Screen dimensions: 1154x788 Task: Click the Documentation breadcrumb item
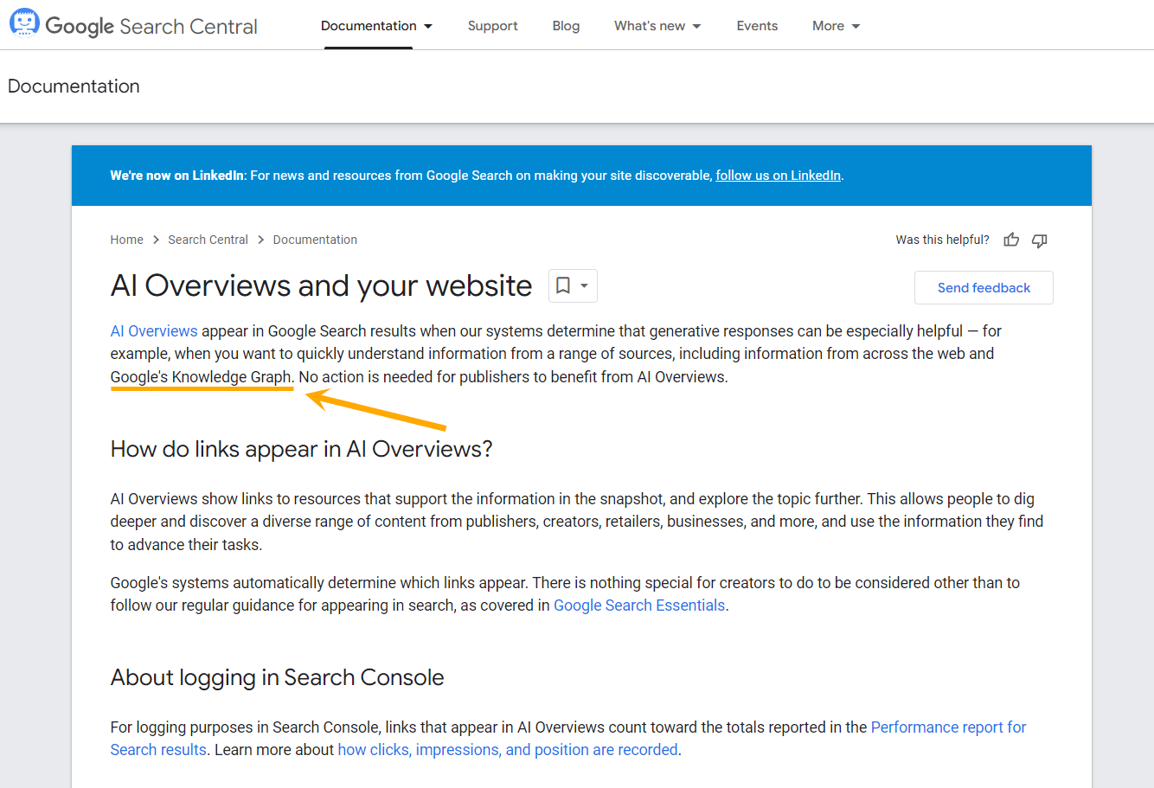tap(315, 240)
